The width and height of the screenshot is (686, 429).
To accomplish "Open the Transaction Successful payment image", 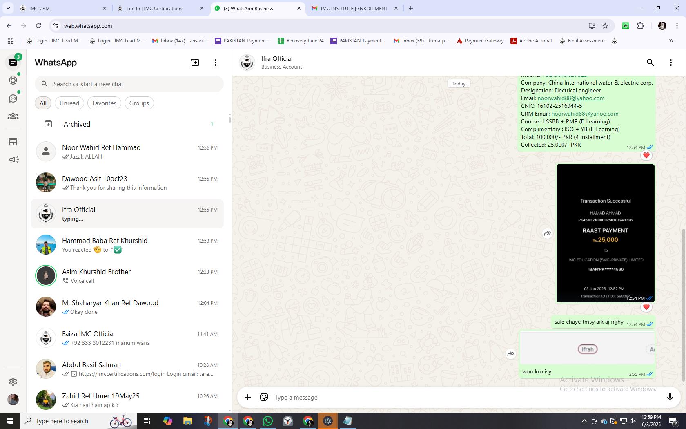I will pos(606,233).
